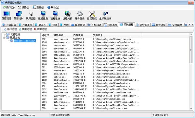This screenshot has height=118, width=195.
Task: Select the 360bdoctor.exe process row
Action: 91,67
